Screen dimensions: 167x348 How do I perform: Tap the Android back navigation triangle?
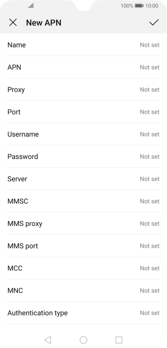48,340
